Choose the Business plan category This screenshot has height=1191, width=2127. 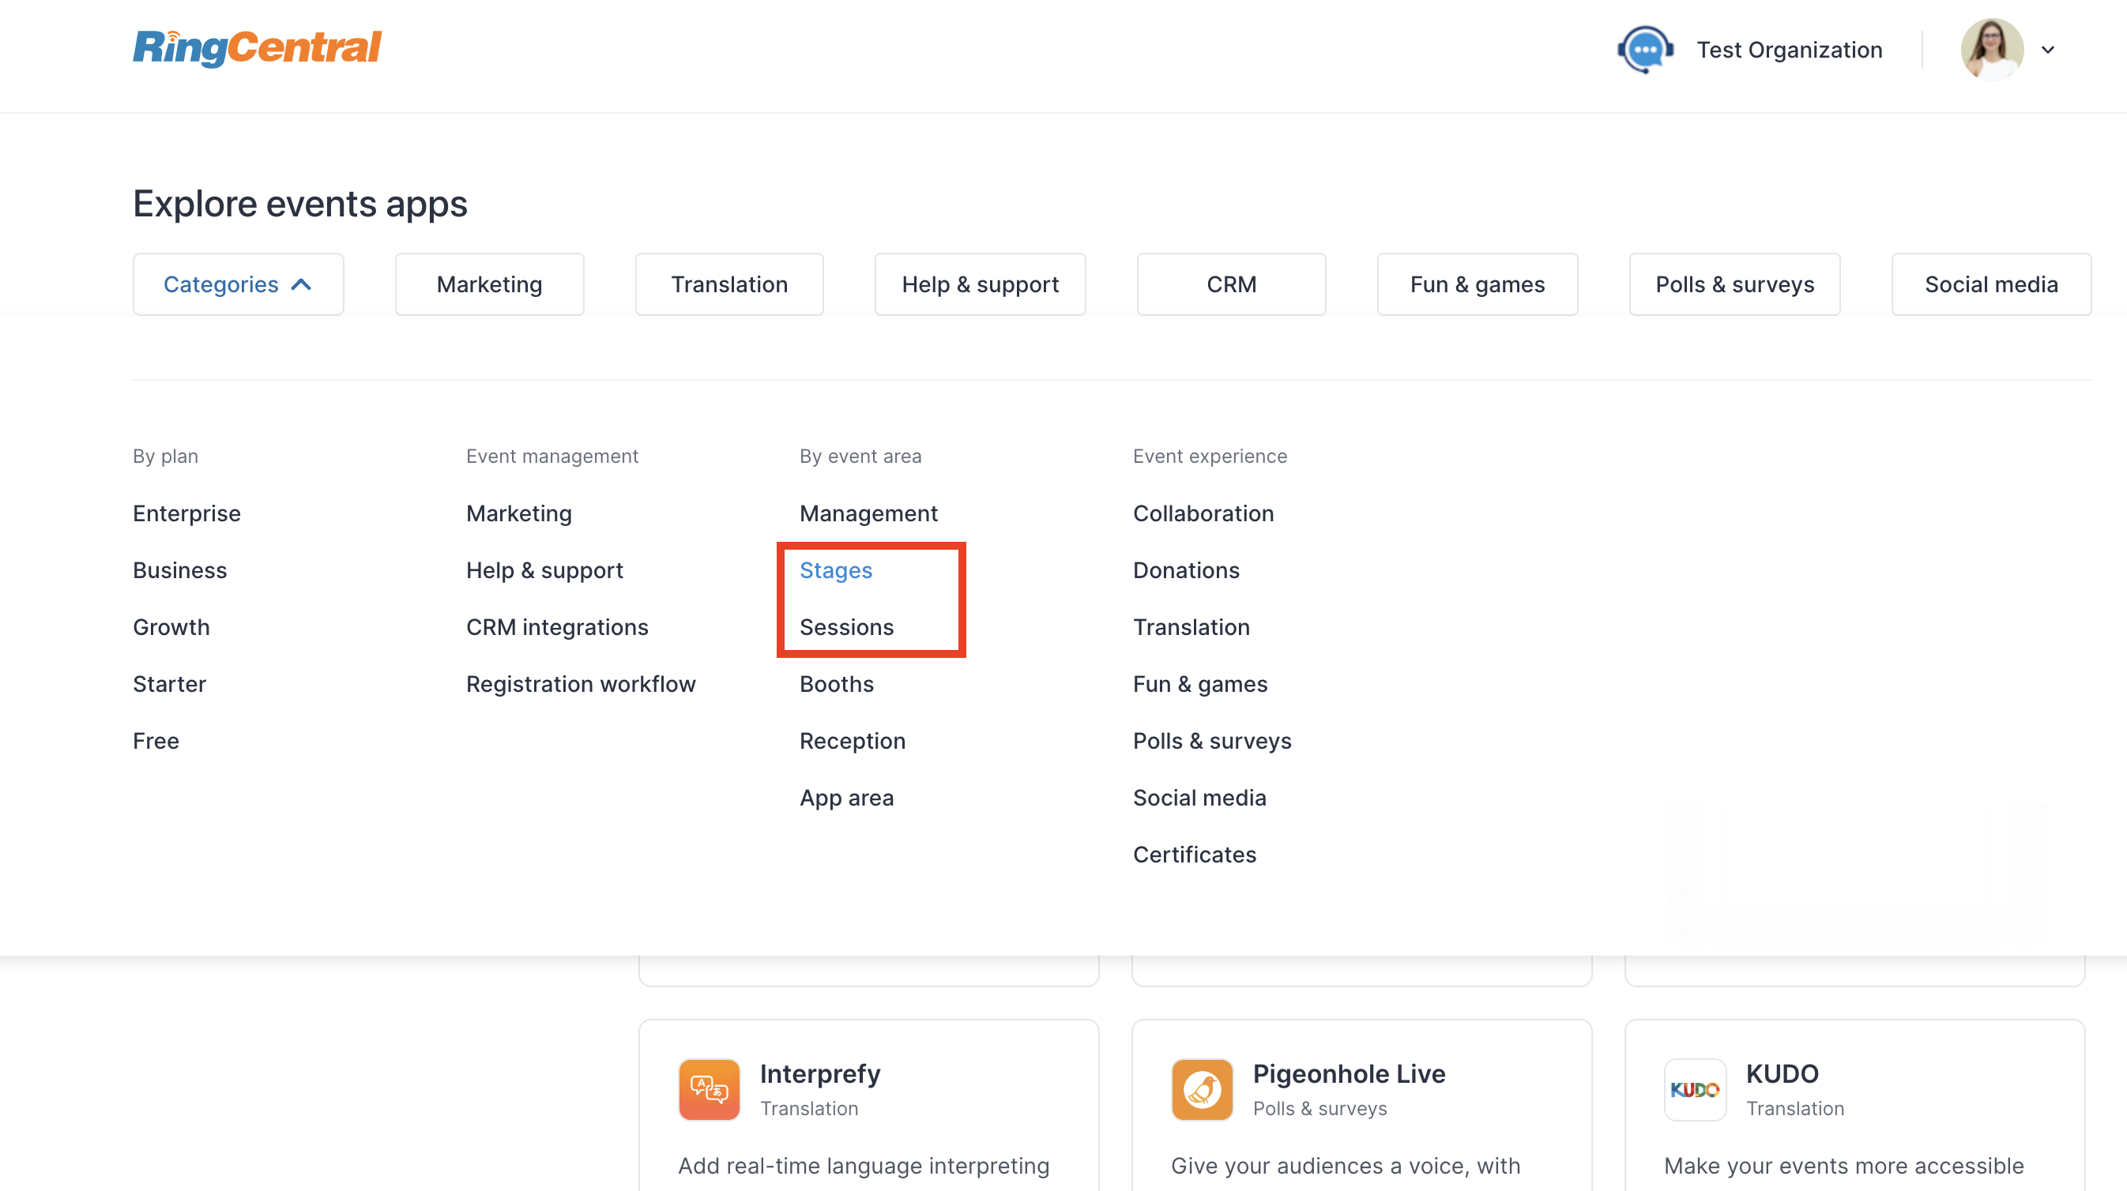(180, 570)
